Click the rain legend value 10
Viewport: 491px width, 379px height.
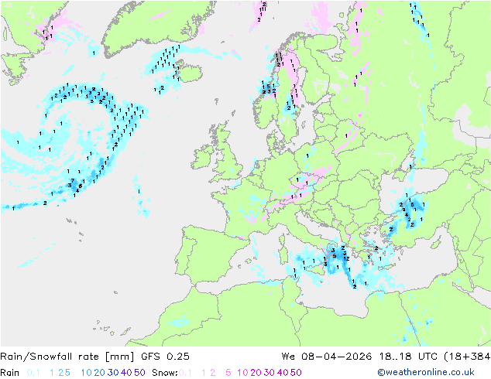click(86, 373)
